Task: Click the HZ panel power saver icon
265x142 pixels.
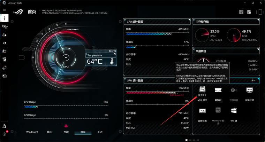Action: [x=202, y=111]
